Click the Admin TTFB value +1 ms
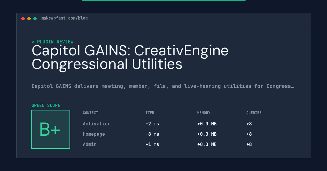The height and width of the screenshot is (171, 327). [x=152, y=144]
